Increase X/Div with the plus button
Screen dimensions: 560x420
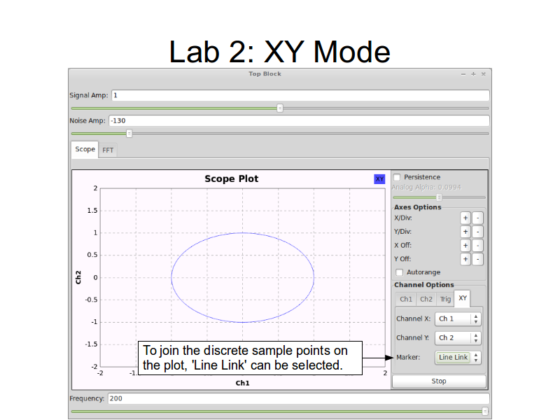[x=465, y=218]
